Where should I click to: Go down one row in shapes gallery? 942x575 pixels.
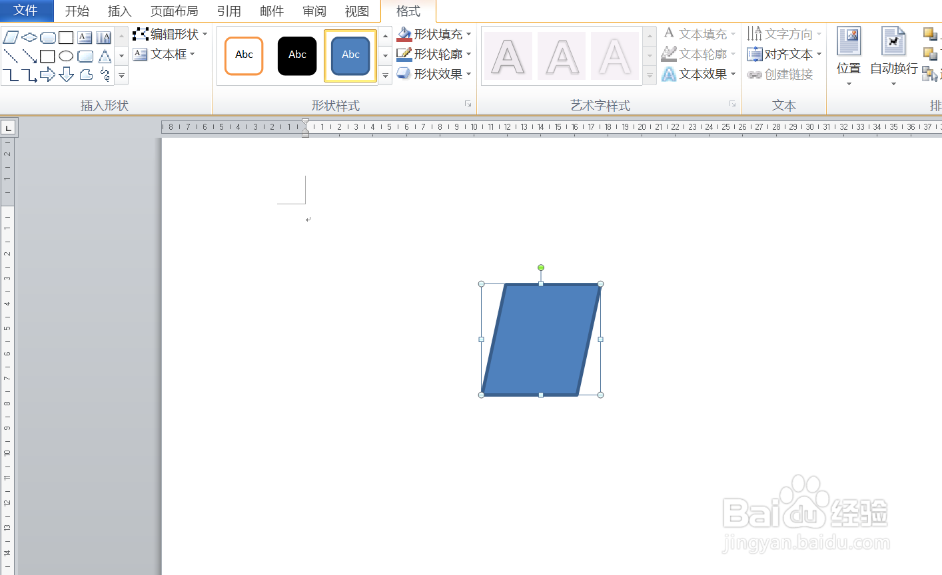click(x=121, y=56)
